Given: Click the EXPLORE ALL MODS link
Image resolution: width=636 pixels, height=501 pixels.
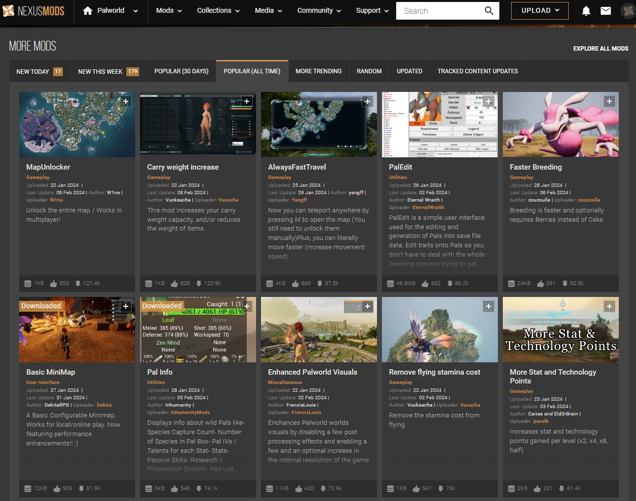Looking at the screenshot, I should click(600, 48).
